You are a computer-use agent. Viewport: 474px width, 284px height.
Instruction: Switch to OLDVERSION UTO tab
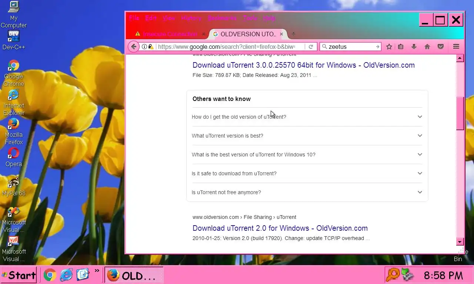tap(248, 34)
